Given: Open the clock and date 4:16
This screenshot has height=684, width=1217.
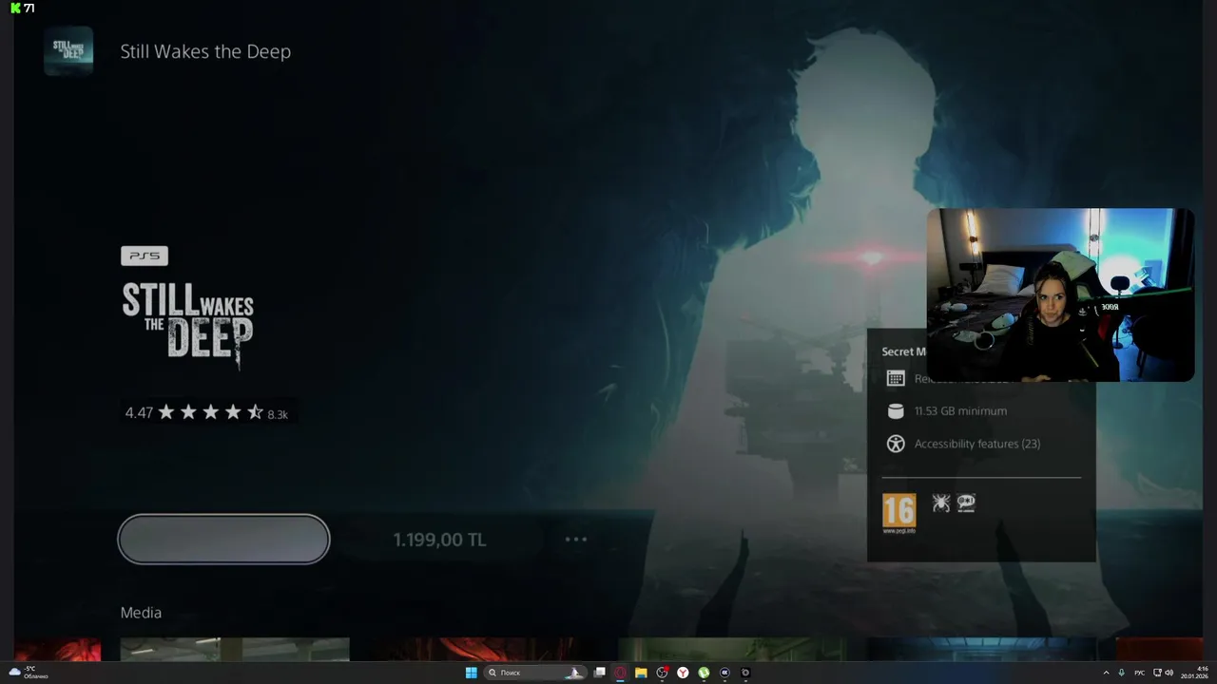Looking at the screenshot, I should [x=1195, y=673].
